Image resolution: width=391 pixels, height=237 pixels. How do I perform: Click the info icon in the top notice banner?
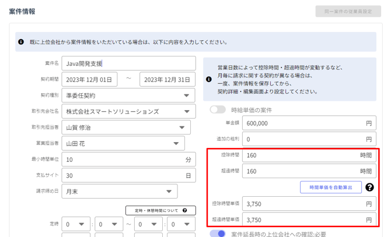(x=22, y=42)
